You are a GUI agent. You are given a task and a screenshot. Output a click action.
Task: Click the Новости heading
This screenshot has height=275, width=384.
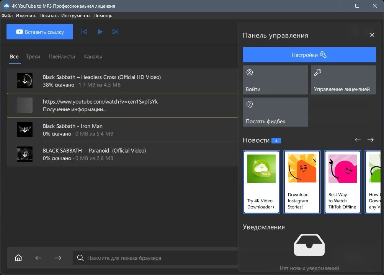(x=256, y=140)
